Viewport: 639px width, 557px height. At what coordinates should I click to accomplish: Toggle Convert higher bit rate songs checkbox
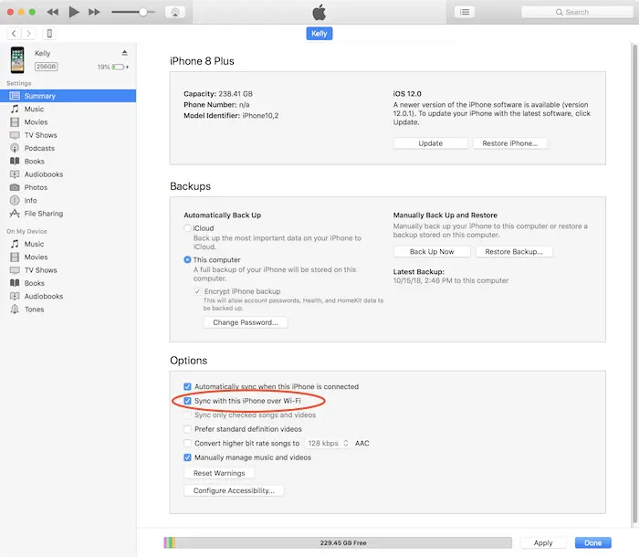click(x=188, y=443)
